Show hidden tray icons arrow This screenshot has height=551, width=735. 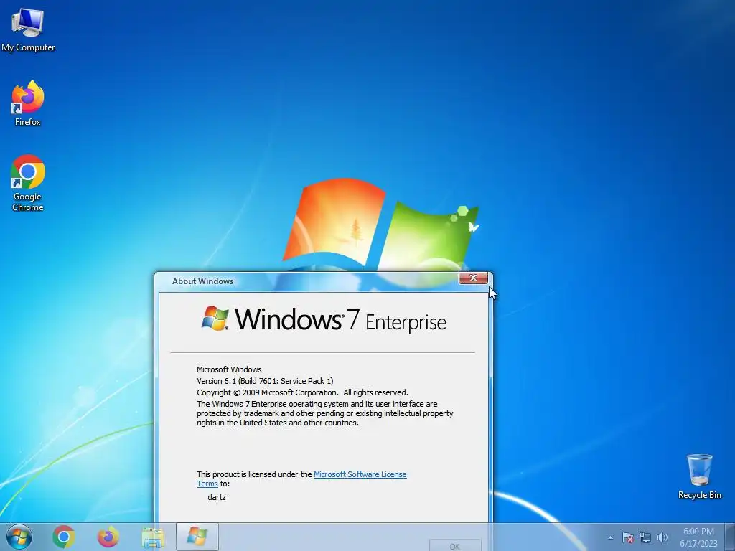click(610, 537)
